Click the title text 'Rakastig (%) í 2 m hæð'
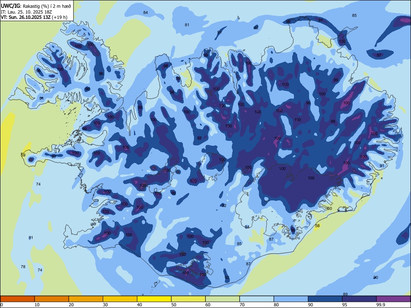 pos(47,6)
